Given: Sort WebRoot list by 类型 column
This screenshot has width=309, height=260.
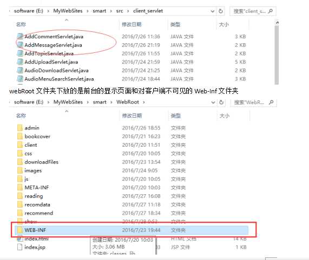Looking at the screenshot, I should (x=175, y=115).
